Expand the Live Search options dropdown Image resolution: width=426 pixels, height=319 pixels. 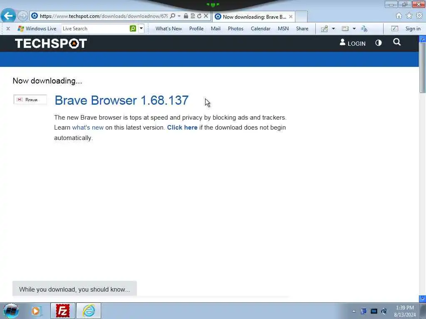pos(141,29)
